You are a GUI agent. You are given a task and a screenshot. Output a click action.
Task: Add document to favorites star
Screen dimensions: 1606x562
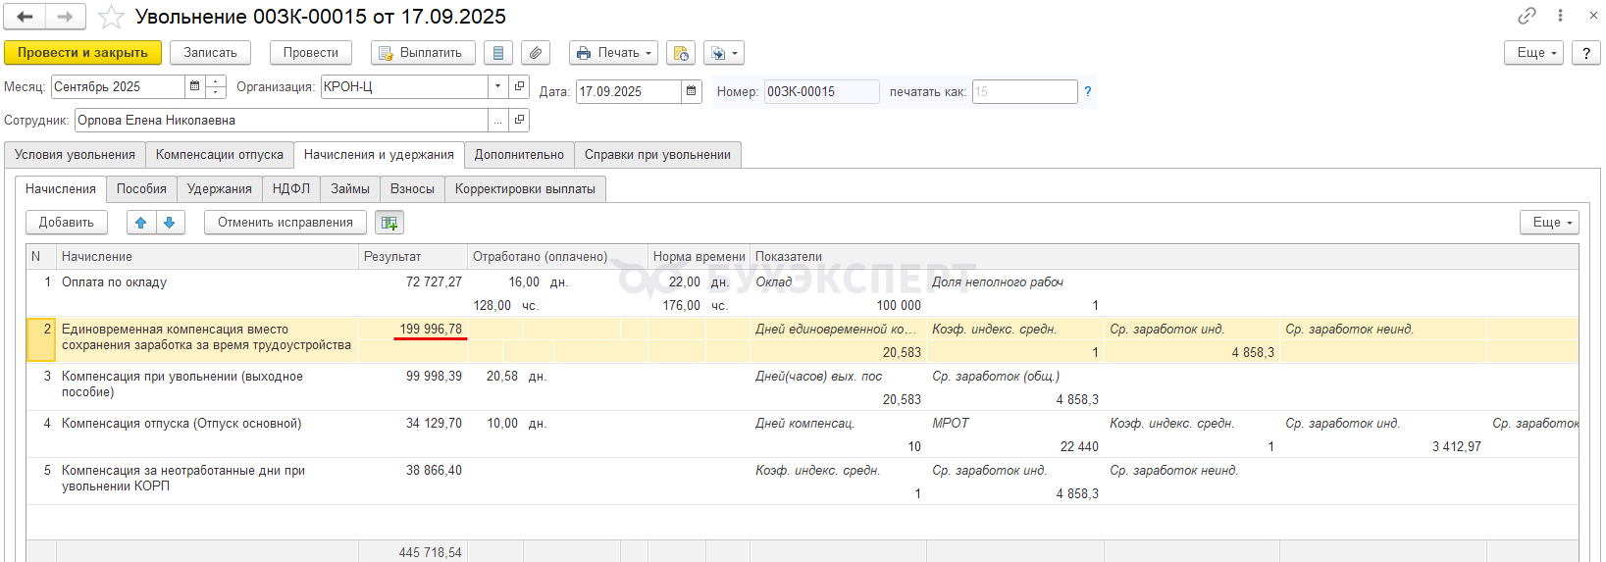111,17
